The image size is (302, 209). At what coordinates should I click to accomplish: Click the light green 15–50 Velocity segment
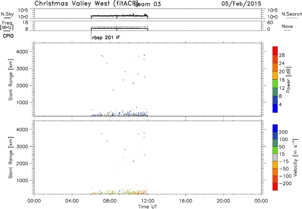coord(275,150)
